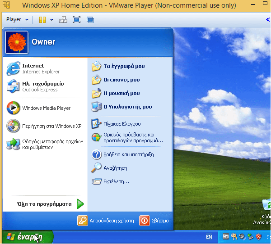
Task: Click Σβήσιμο shut down button
Action: tap(154, 221)
